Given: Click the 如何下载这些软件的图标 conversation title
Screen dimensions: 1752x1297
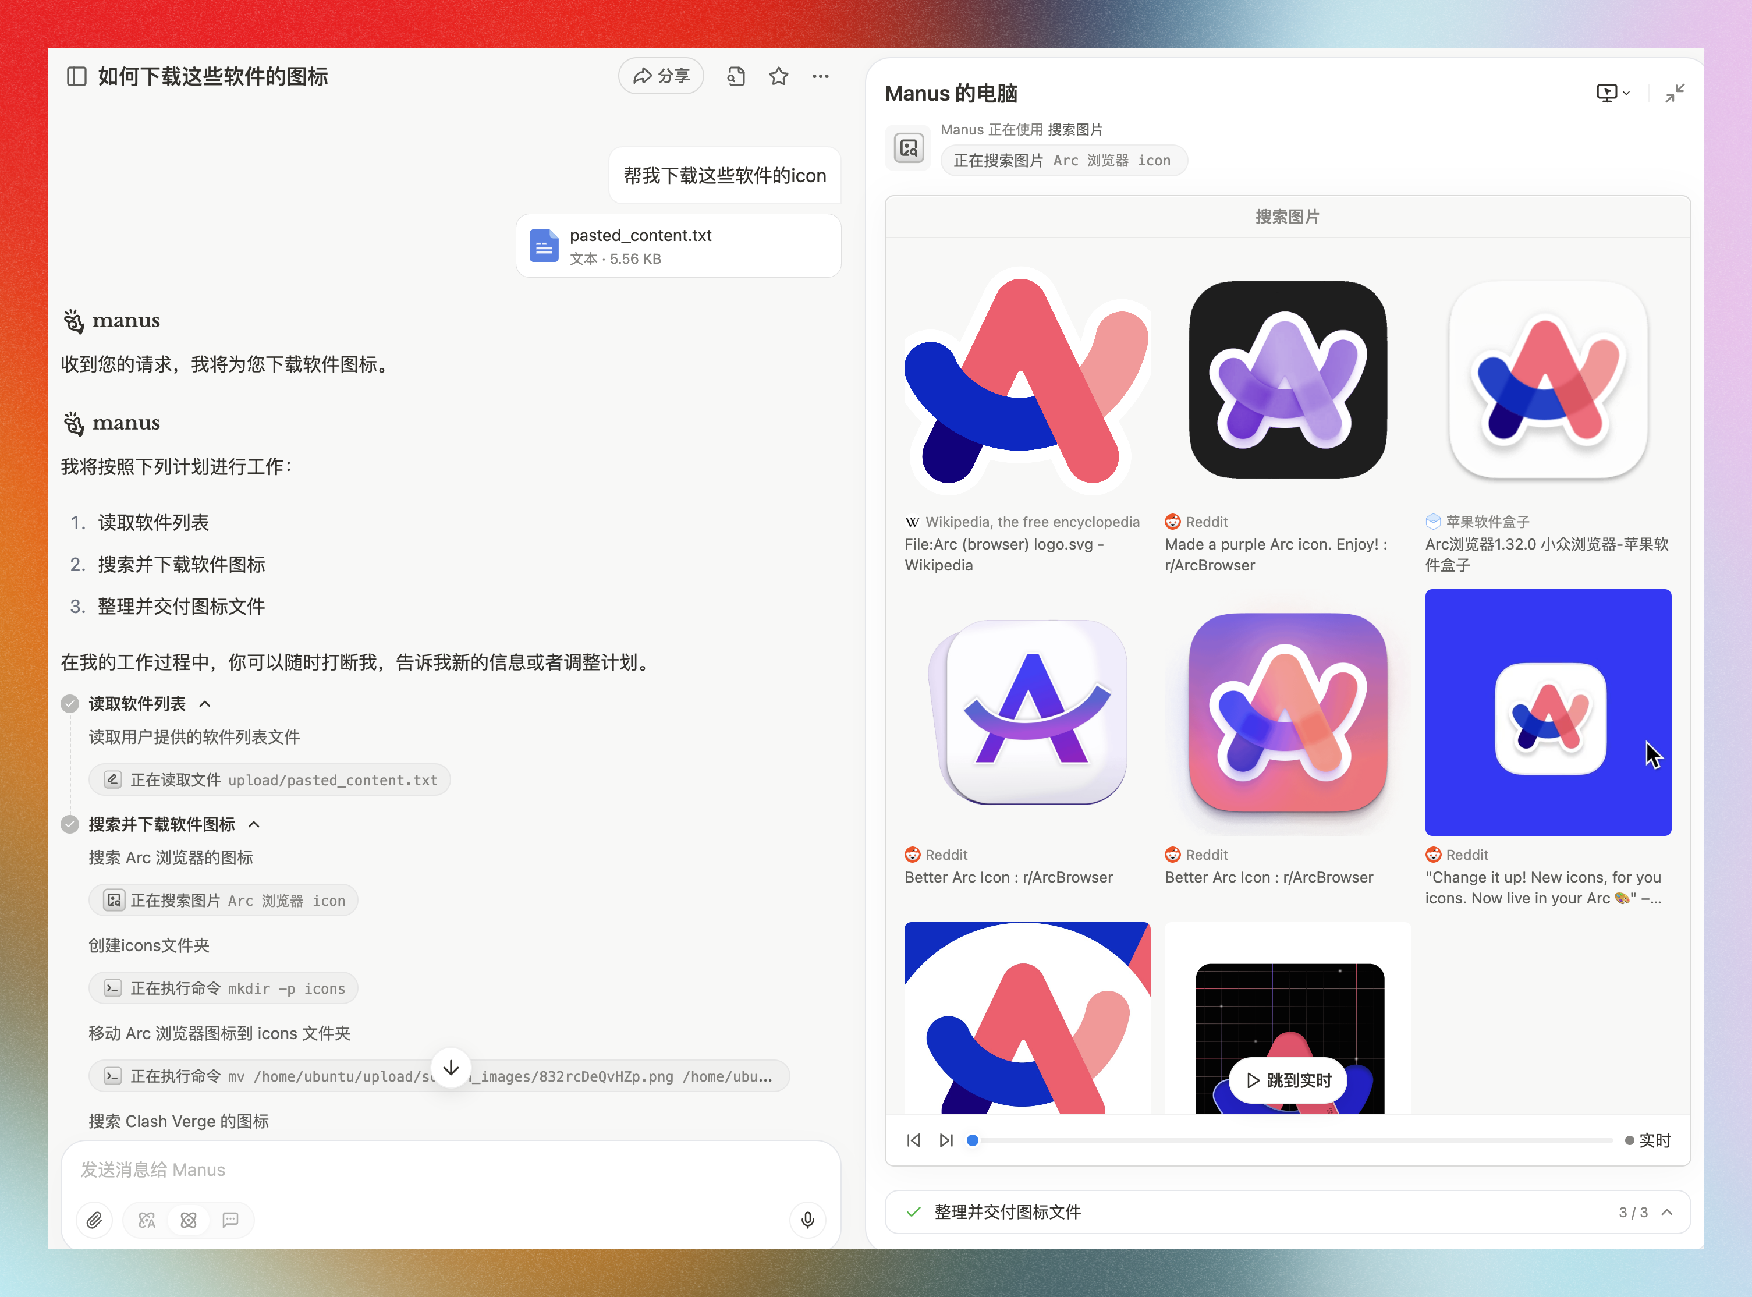Looking at the screenshot, I should point(212,76).
